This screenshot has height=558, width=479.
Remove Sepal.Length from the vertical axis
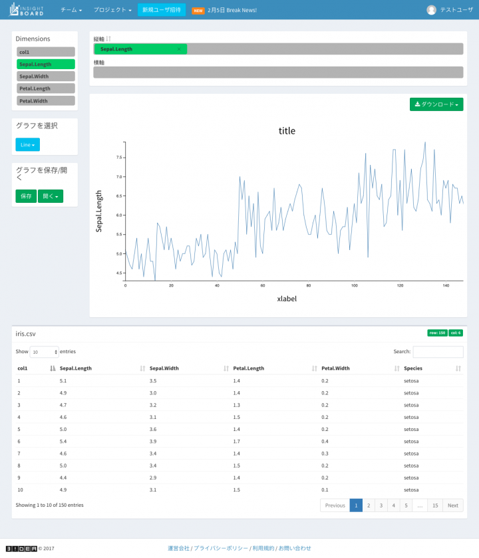point(179,49)
